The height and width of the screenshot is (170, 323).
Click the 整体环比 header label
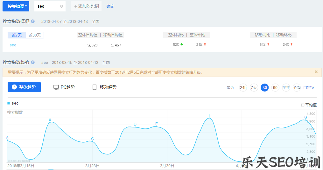197,35
